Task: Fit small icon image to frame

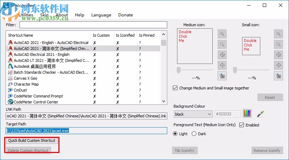Action: [x=278, y=55]
